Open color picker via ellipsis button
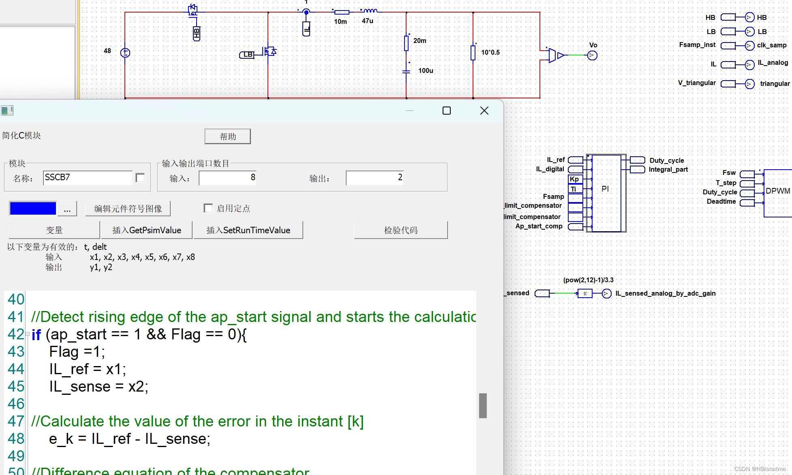 [x=67, y=209]
